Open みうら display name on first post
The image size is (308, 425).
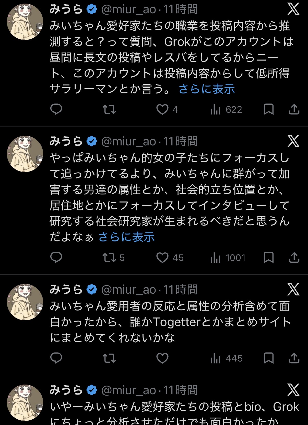point(66,9)
